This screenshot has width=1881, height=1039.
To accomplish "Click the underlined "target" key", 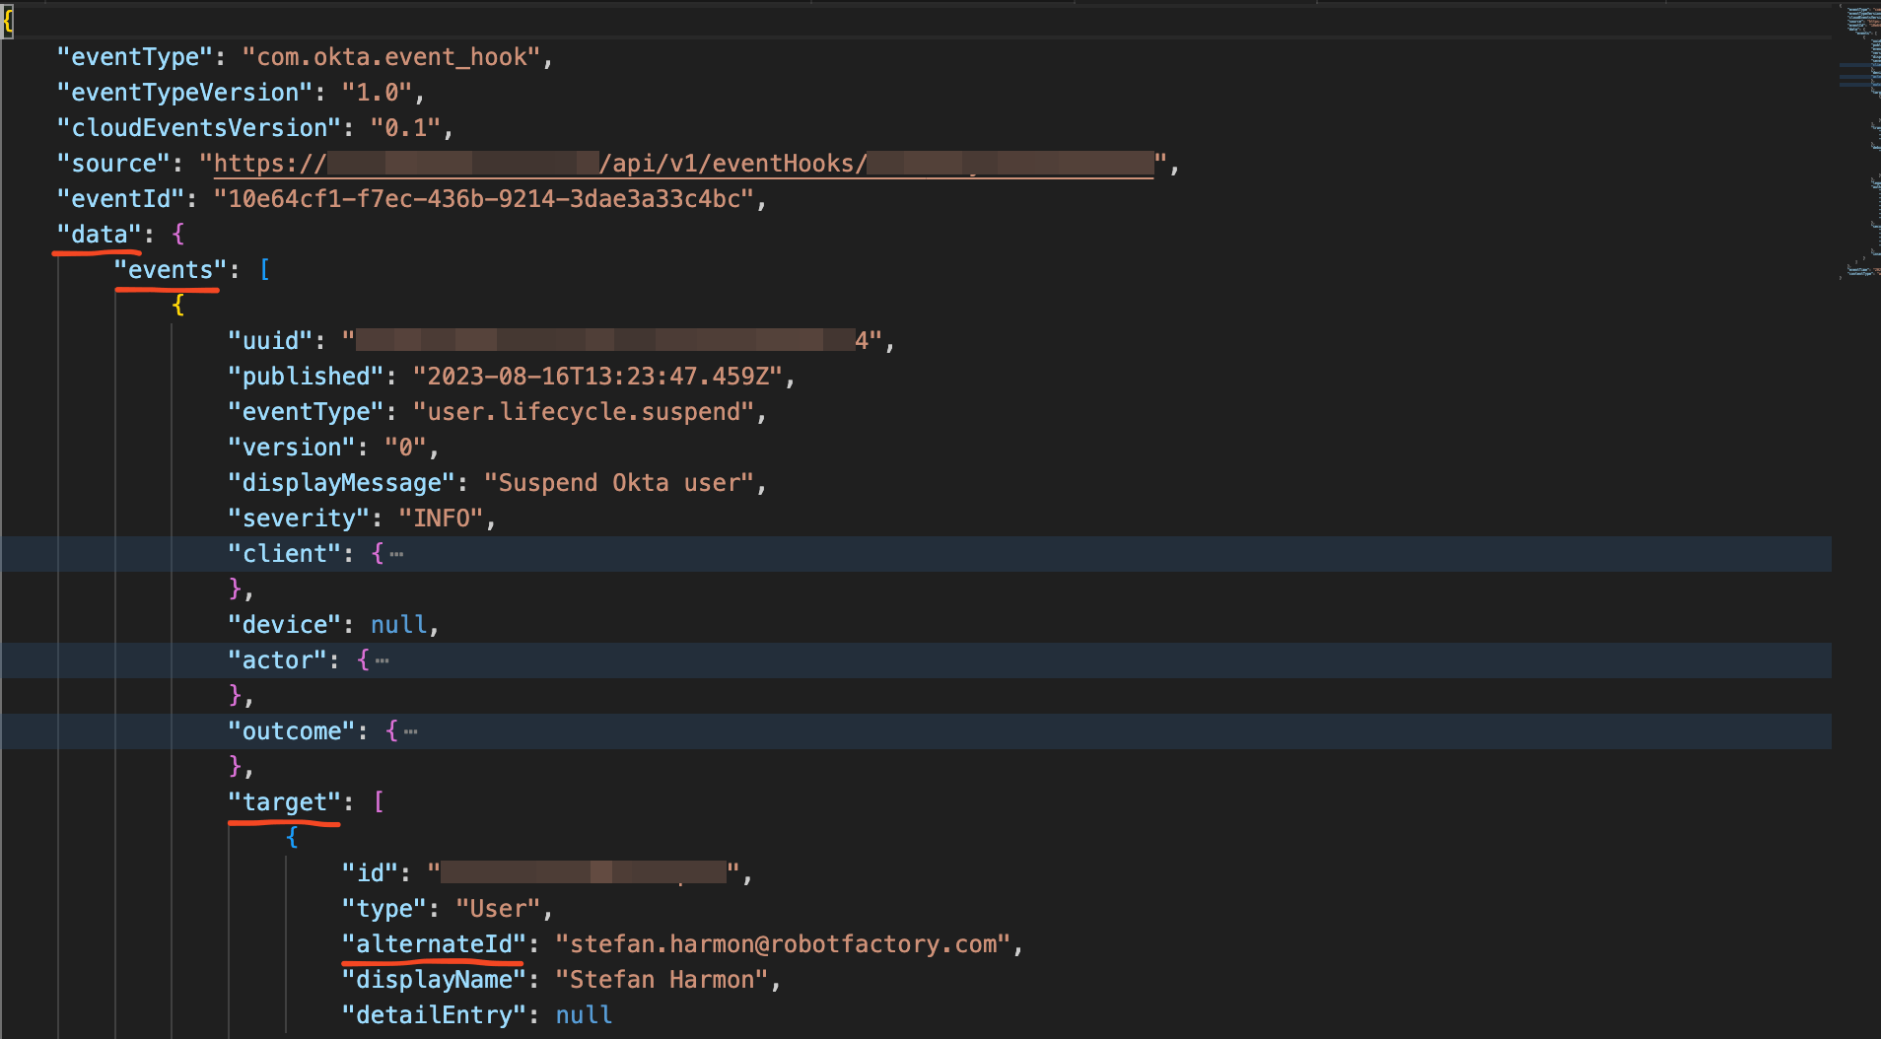I will point(285,802).
